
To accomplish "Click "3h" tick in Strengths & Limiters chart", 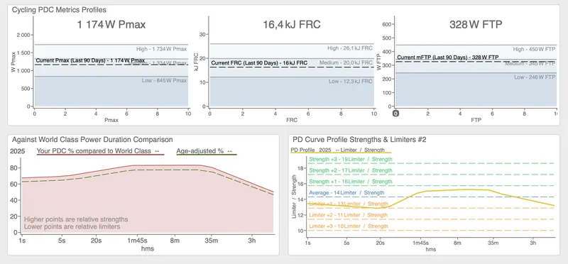I will pos(533,243).
